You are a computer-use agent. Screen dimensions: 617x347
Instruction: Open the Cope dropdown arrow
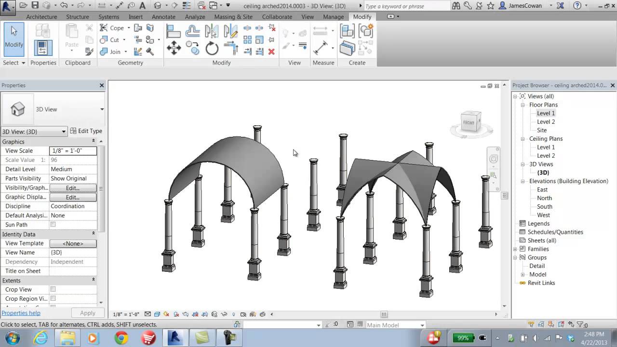coord(129,28)
